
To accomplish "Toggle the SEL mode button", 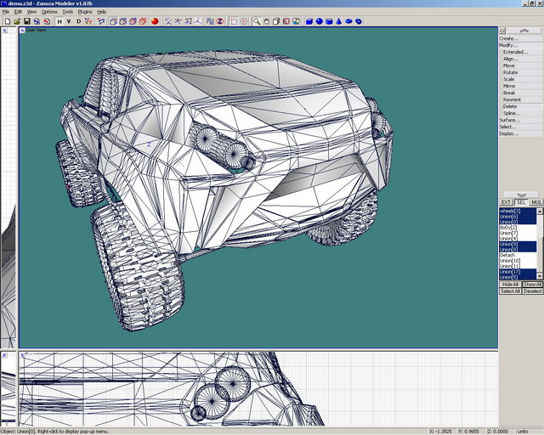I will click(x=521, y=202).
